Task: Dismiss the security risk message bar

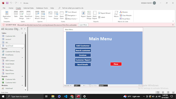Action: pyautogui.click(x=173, y=25)
